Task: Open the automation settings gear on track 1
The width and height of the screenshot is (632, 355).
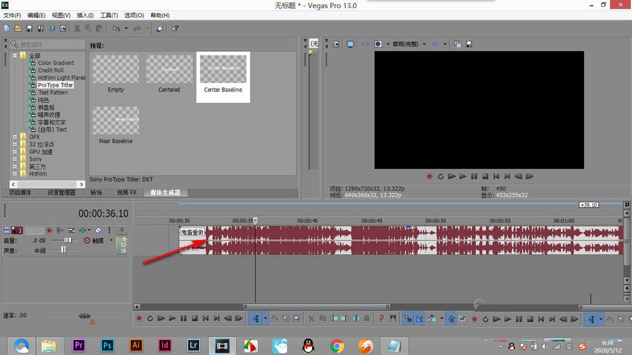Action: click(x=87, y=241)
